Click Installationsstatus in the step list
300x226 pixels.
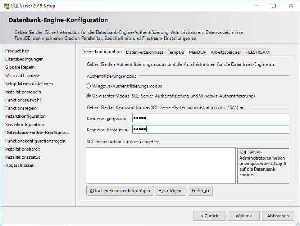point(23,157)
